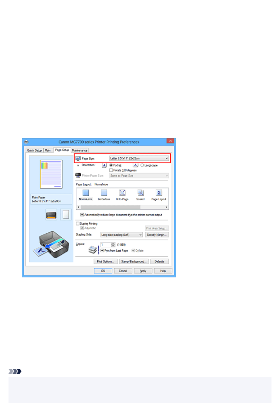The width and height of the screenshot is (280, 415).
Task: Choose the Scaled layout icon
Action: point(140,192)
